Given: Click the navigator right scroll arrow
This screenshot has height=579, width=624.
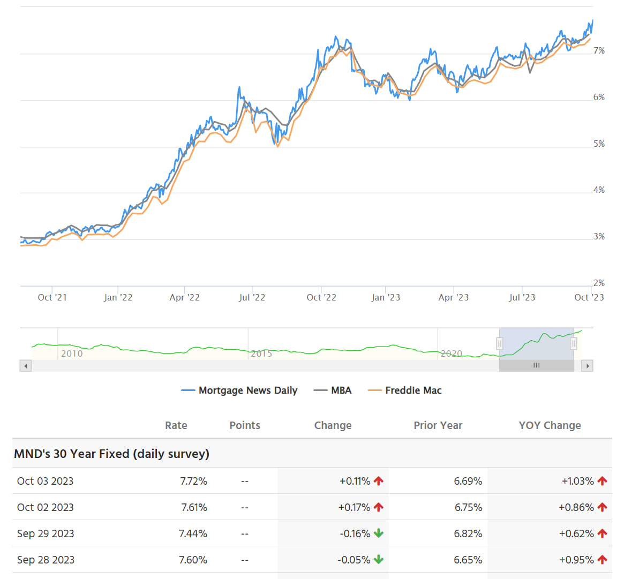Looking at the screenshot, I should click(587, 366).
